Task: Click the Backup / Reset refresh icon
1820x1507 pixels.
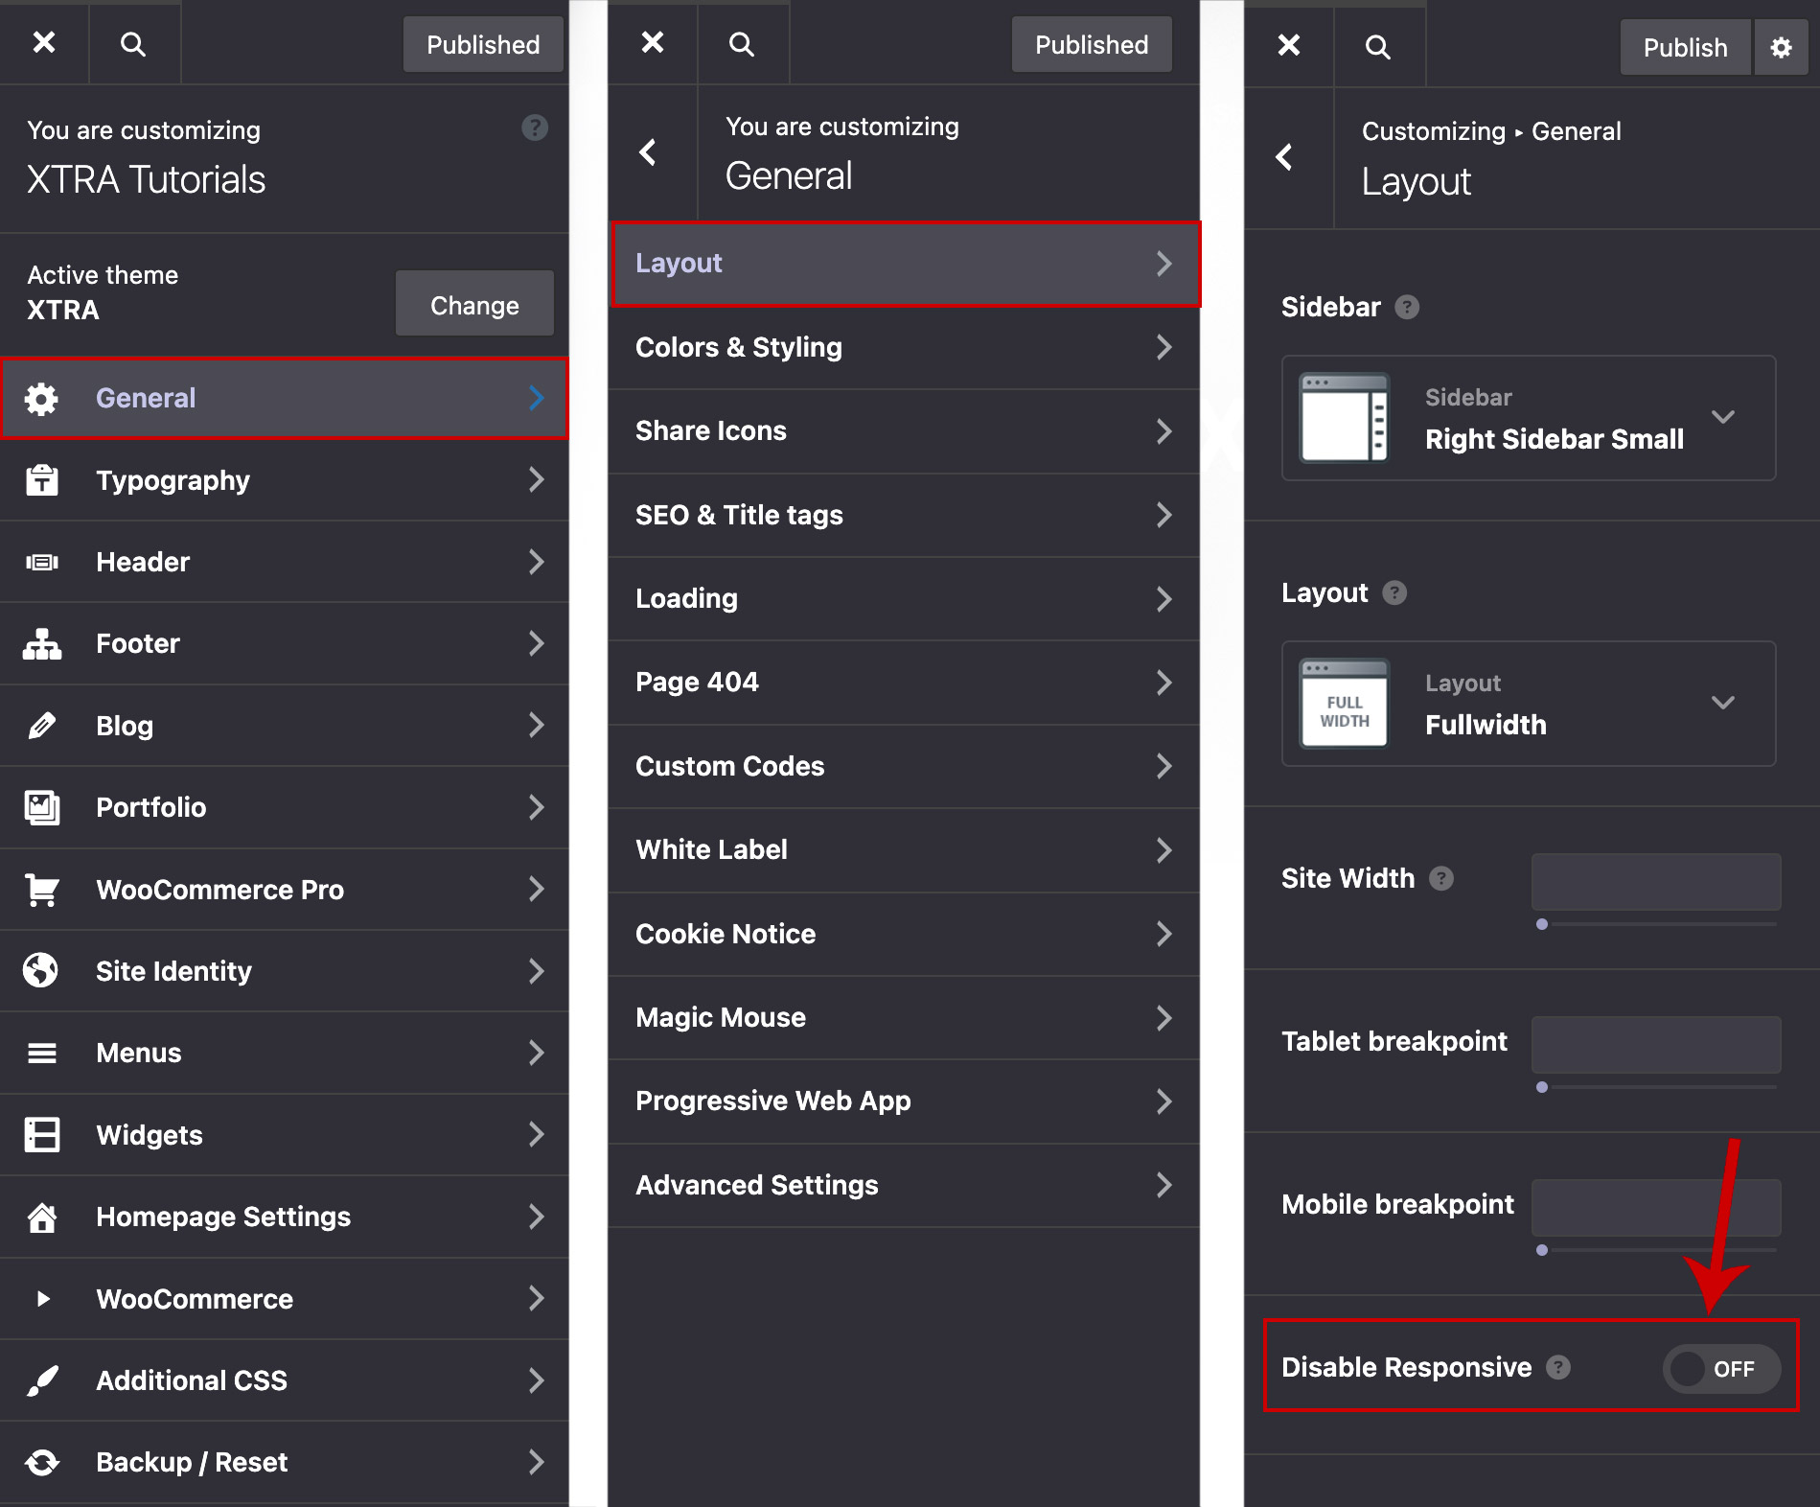Action: pos(42,1463)
